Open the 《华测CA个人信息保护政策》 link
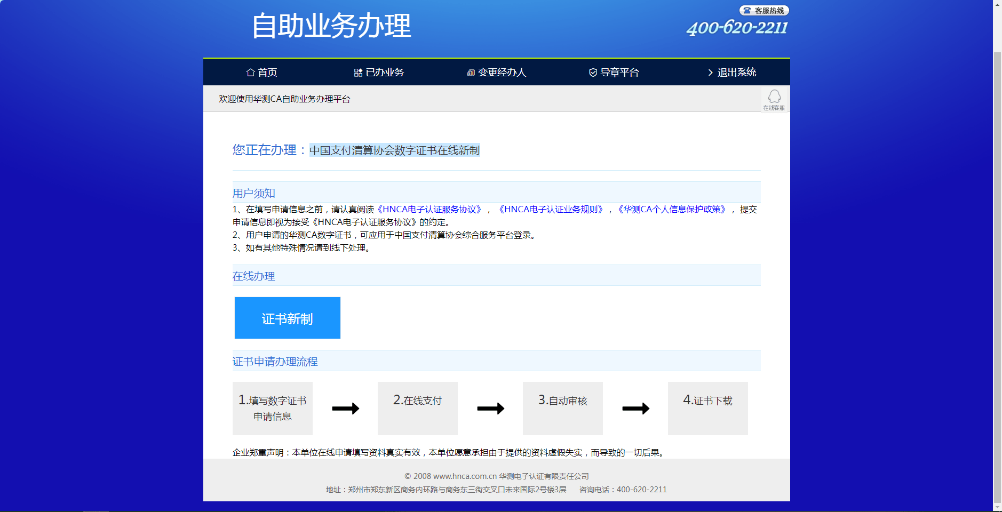1002x512 pixels. tap(672, 210)
